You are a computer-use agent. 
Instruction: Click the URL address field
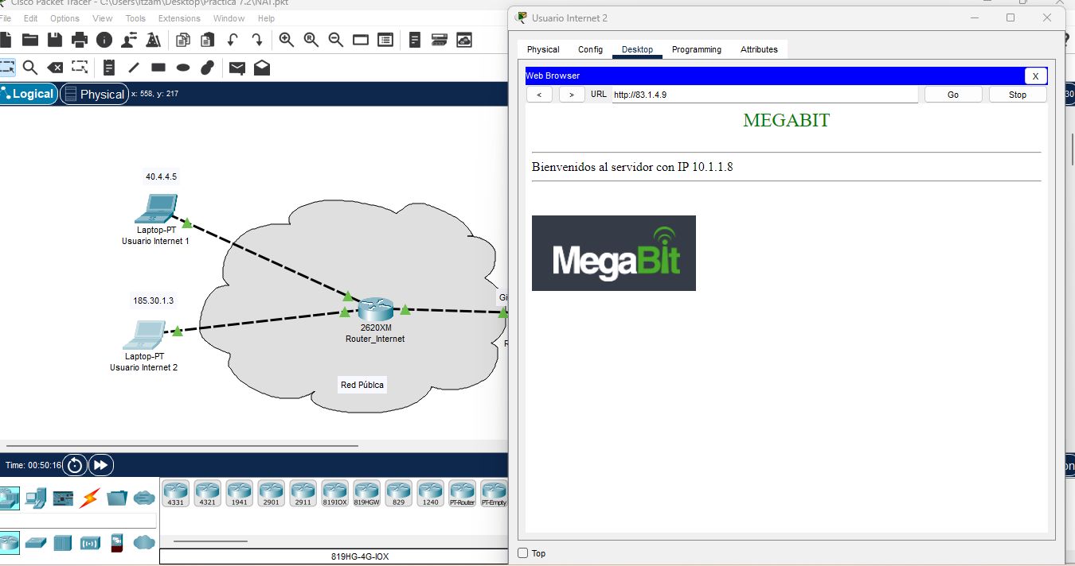click(x=764, y=95)
